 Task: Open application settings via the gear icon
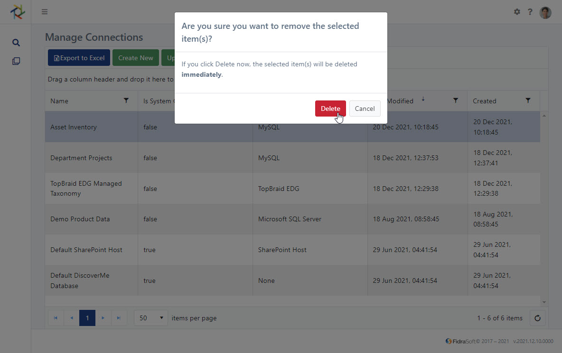516,12
